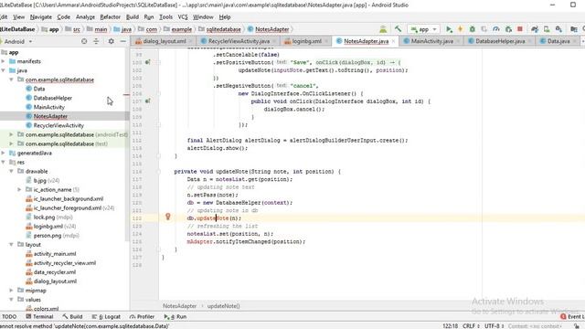Run the app with the green play icon

(449, 29)
